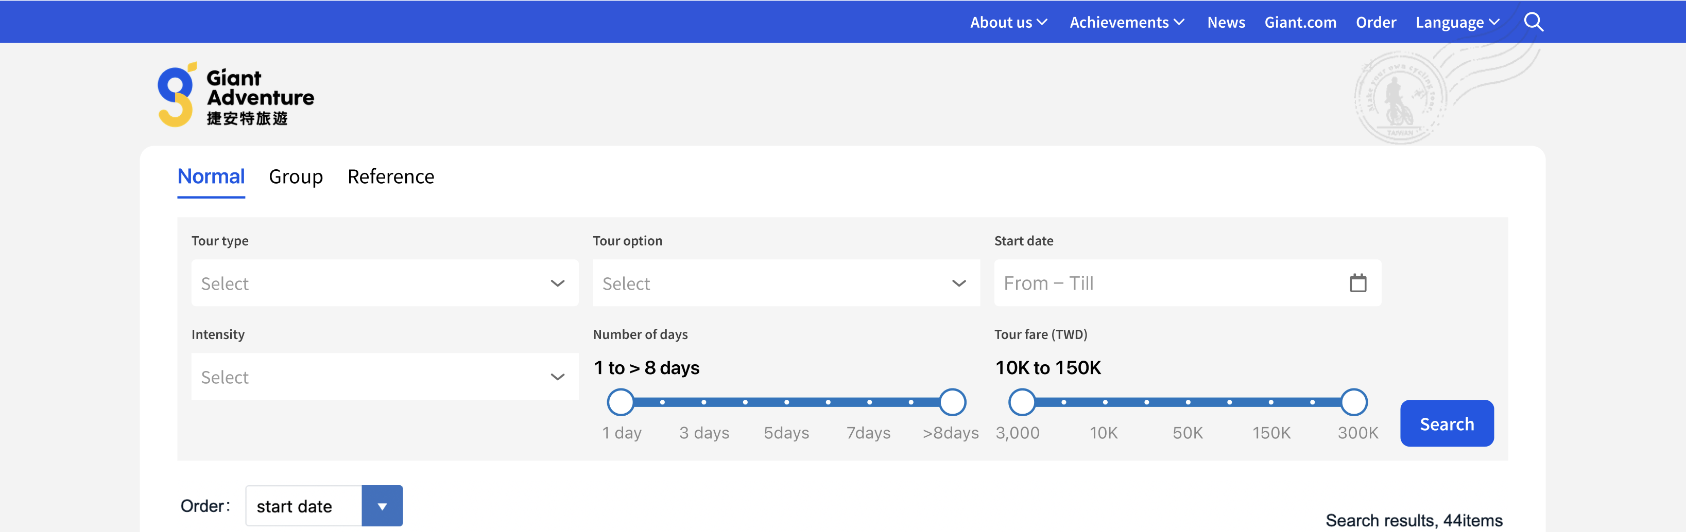The height and width of the screenshot is (532, 1686).
Task: Switch to the Reference tab
Action: coord(391,176)
